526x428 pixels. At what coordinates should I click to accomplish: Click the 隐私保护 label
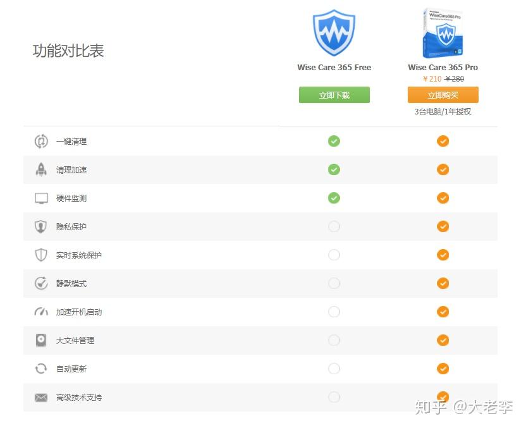click(71, 227)
